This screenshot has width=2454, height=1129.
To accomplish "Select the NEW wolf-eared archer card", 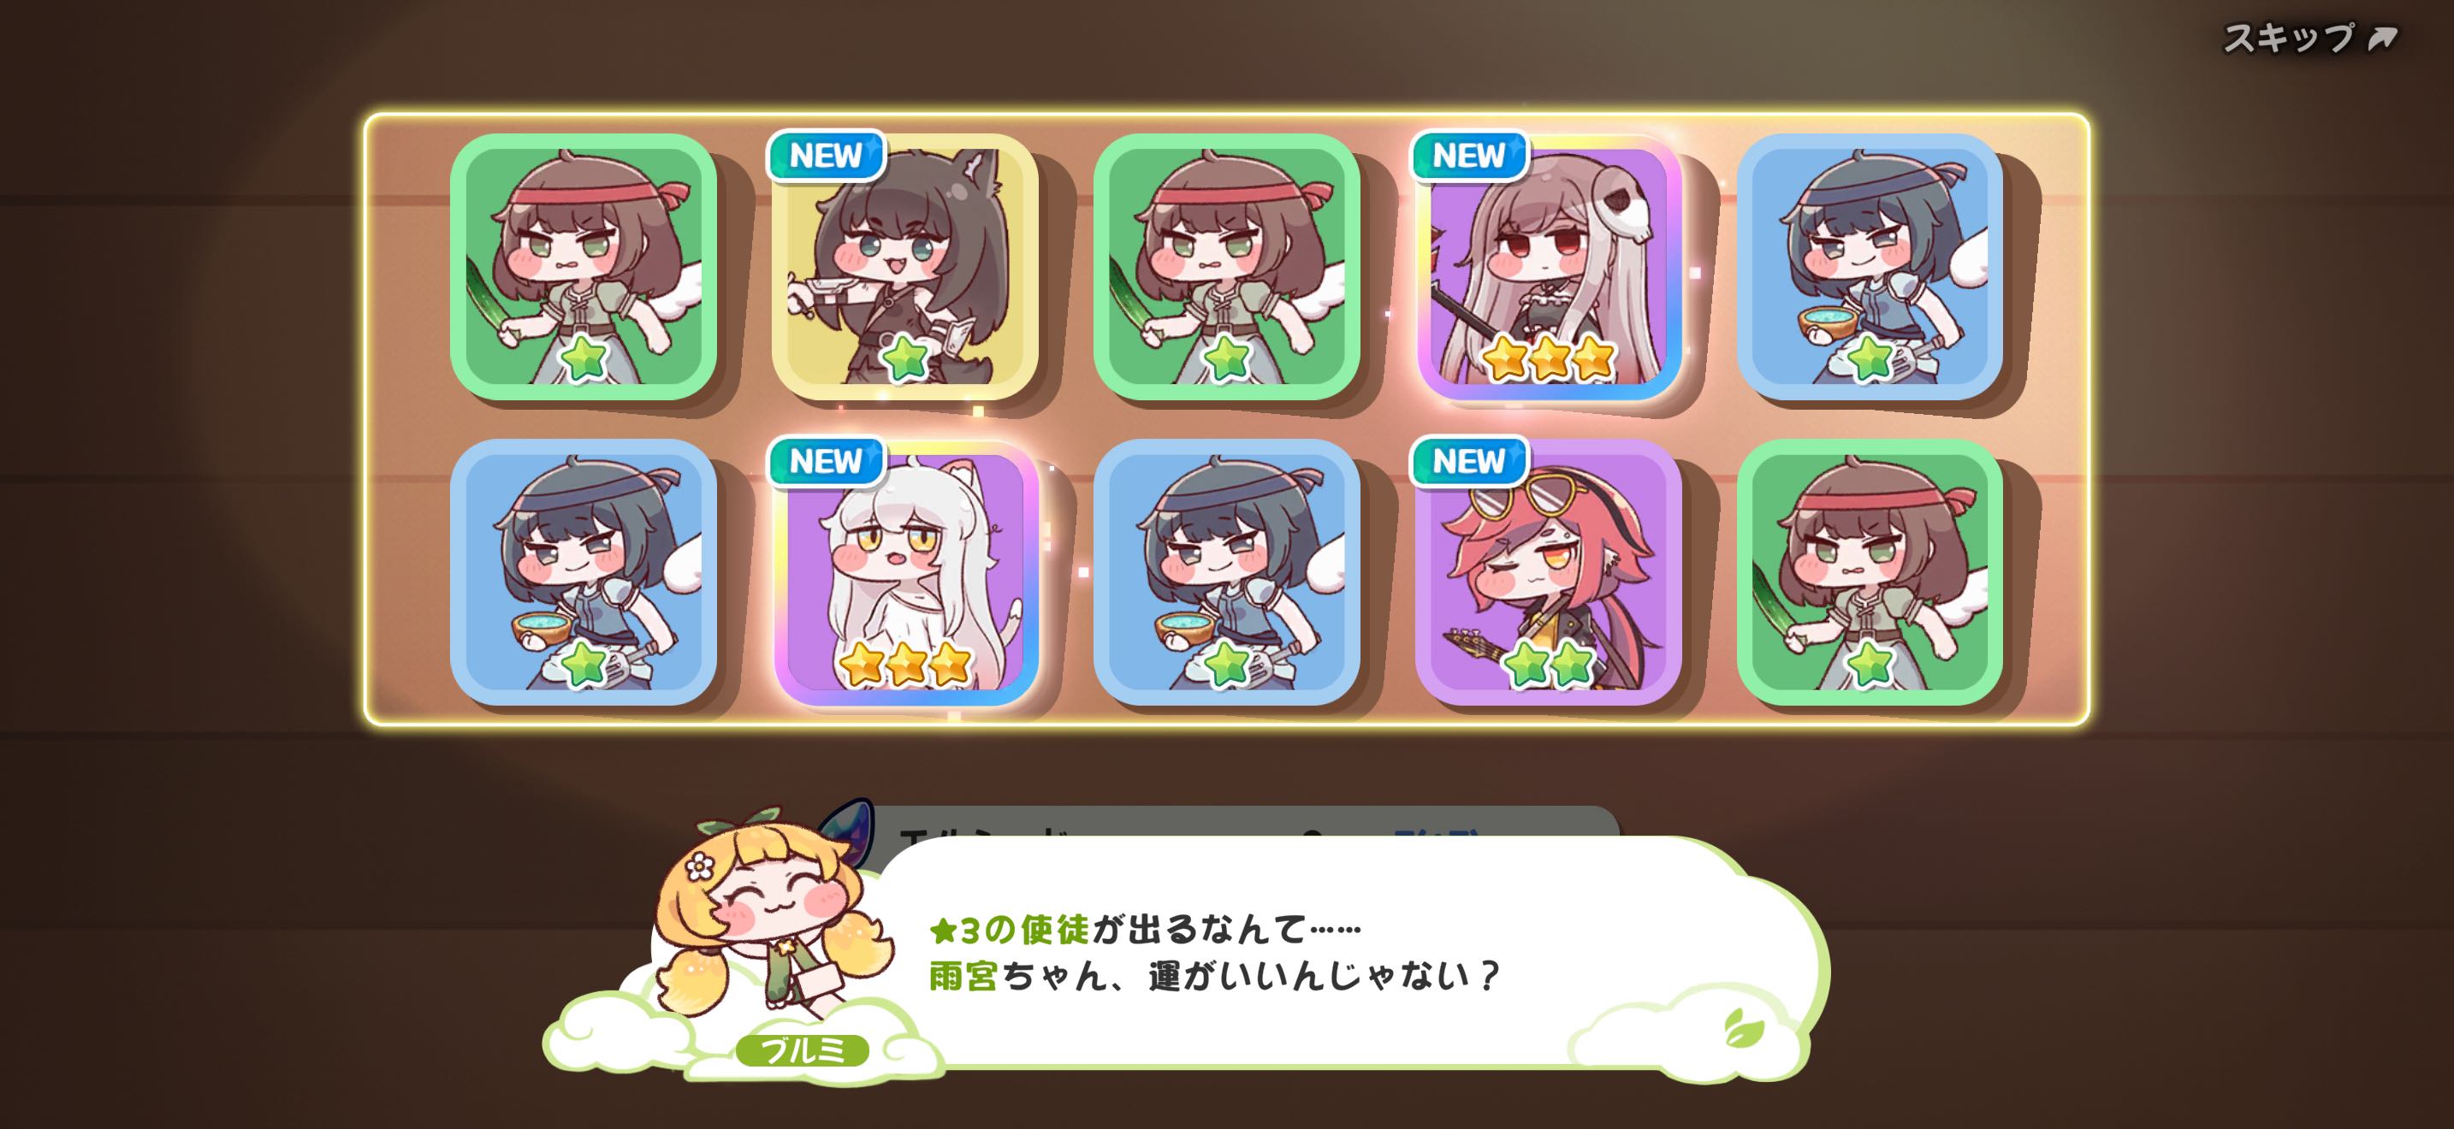I will (904, 267).
